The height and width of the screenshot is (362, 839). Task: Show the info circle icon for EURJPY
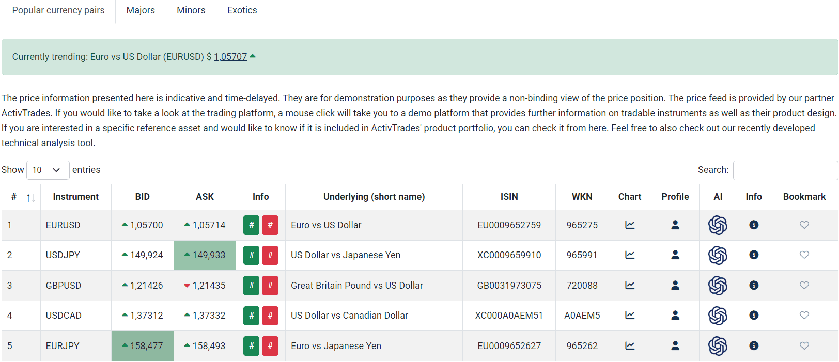754,345
